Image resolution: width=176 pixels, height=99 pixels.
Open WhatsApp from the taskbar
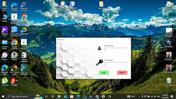(x=84, y=96)
